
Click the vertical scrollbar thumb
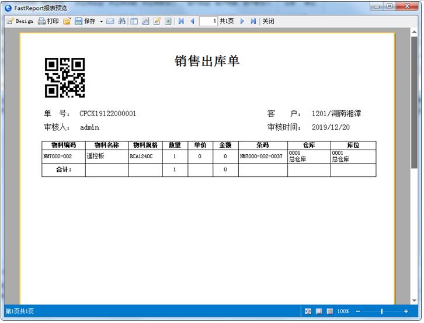(414, 103)
